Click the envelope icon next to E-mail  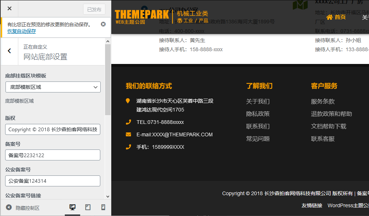click(128, 134)
